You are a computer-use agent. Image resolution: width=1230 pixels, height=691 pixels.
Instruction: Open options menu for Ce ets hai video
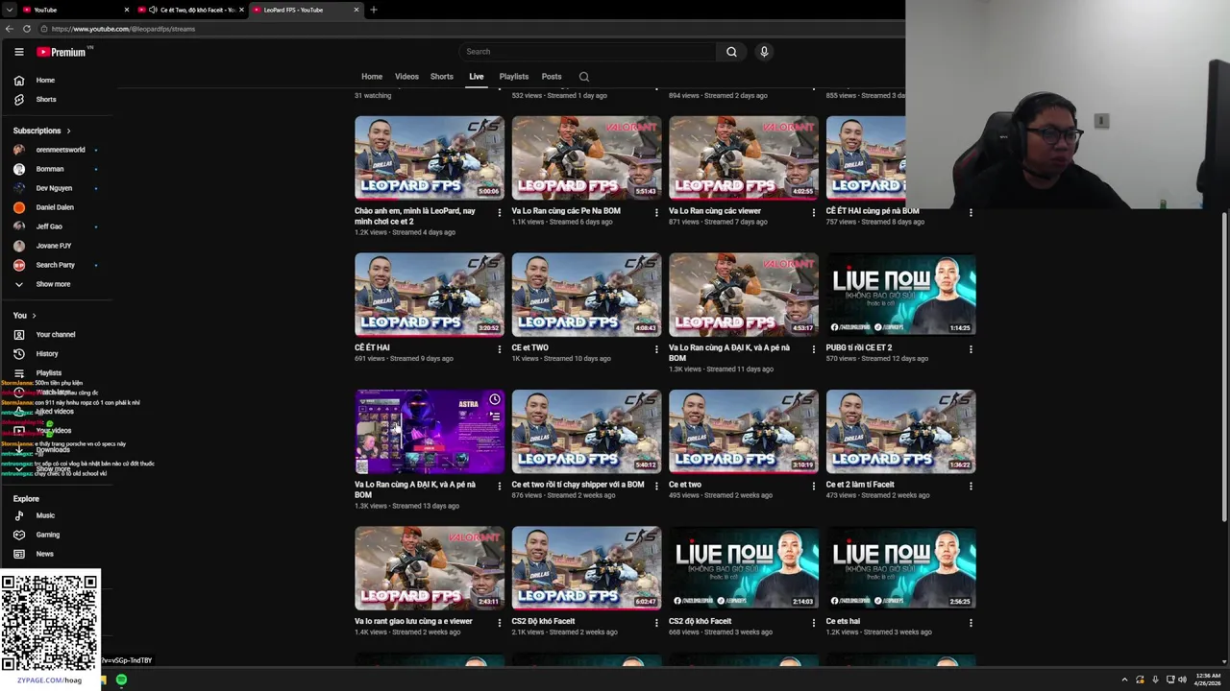tap(971, 623)
